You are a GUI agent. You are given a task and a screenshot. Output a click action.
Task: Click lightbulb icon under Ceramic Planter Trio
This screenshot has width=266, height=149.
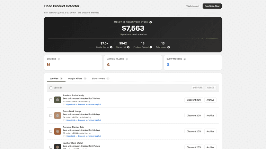click(64, 136)
